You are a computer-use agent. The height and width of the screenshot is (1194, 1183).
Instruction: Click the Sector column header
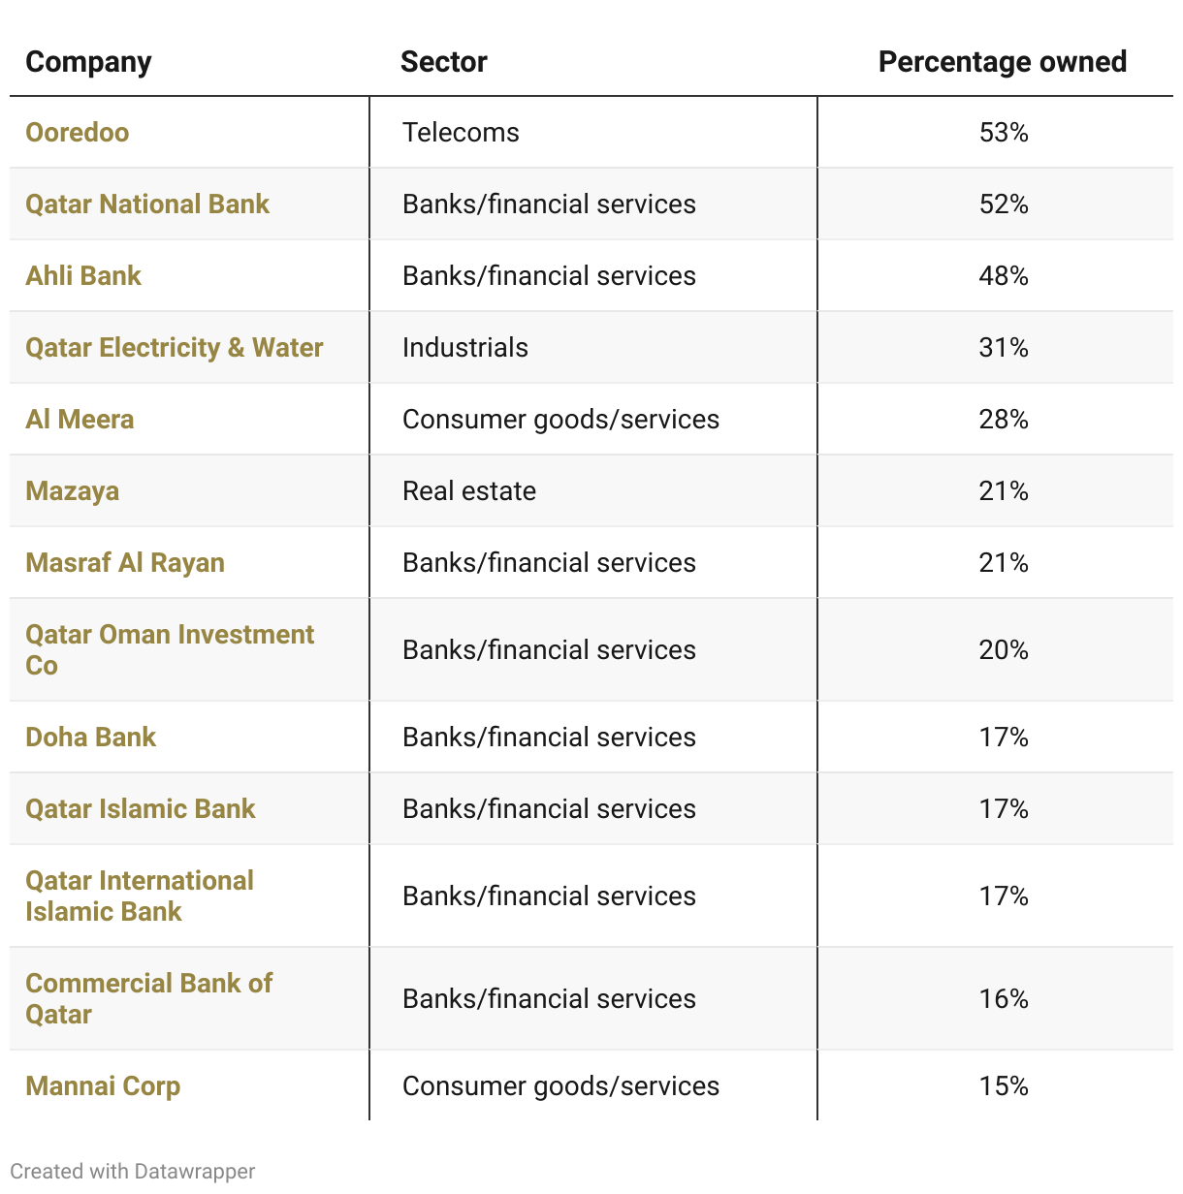click(x=443, y=62)
